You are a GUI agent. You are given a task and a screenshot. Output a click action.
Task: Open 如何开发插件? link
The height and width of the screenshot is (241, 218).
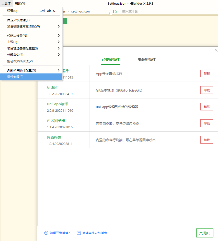click(60, 233)
